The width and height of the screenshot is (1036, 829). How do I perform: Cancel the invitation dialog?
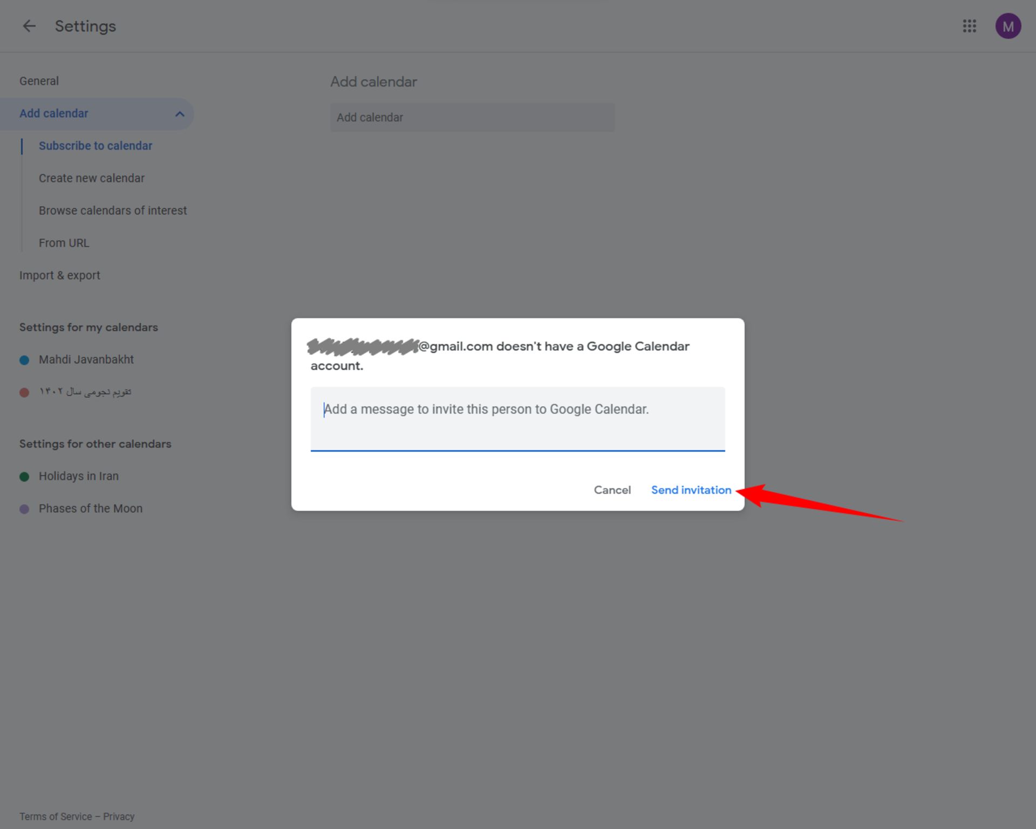click(x=612, y=490)
